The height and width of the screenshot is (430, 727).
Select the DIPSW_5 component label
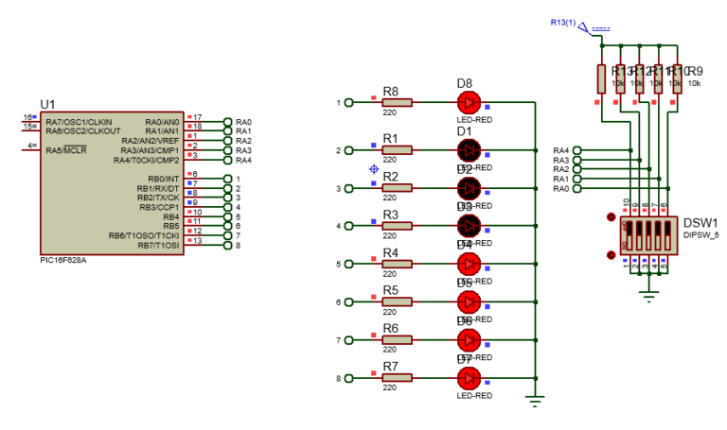tap(700, 235)
